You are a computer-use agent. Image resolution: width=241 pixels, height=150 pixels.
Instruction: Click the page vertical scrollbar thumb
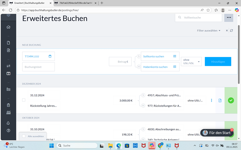239,54
